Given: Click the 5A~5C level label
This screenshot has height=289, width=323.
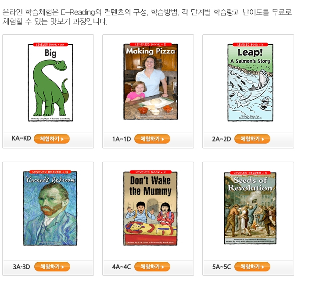Looking at the screenshot, I should coord(222,267).
